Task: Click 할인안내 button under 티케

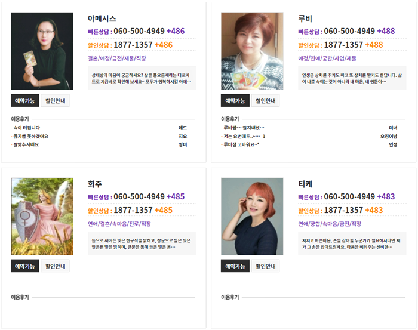Action: click(x=266, y=266)
